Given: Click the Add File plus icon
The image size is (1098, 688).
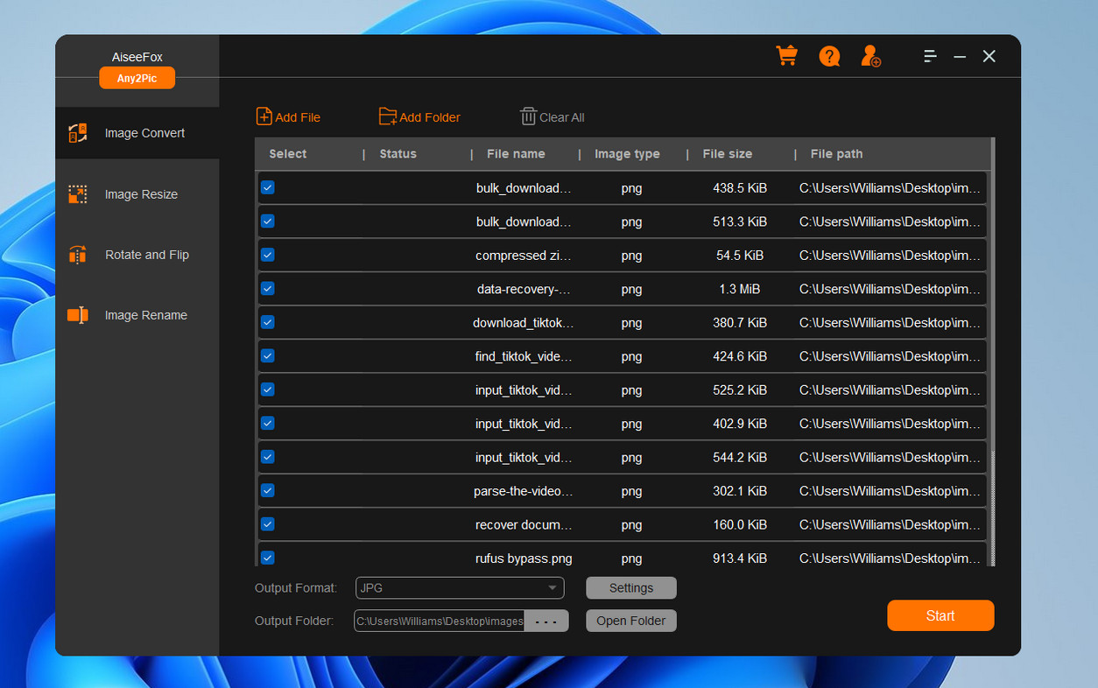Looking at the screenshot, I should (264, 116).
